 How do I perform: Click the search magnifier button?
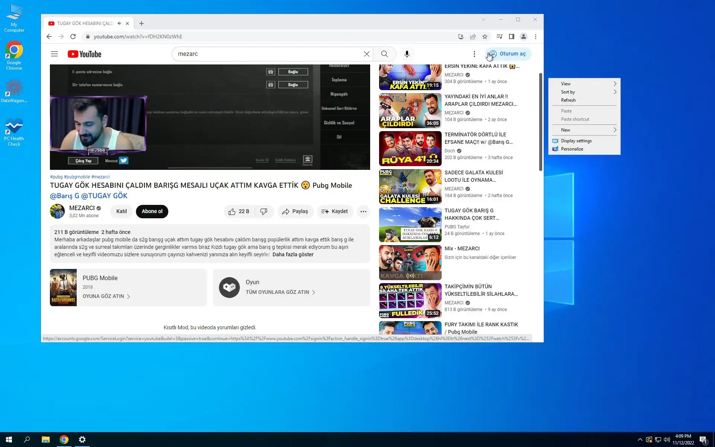(384, 54)
